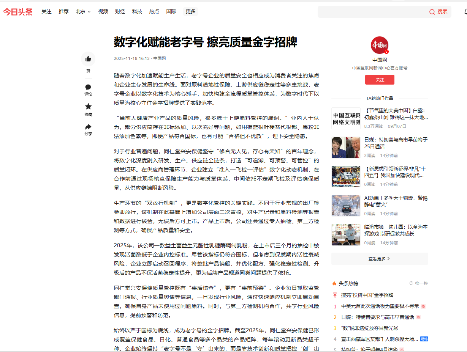Image resolution: width=467 pixels, height=352 pixels.
Task: Open the 视频 channel in top navigation
Action: pos(103,12)
